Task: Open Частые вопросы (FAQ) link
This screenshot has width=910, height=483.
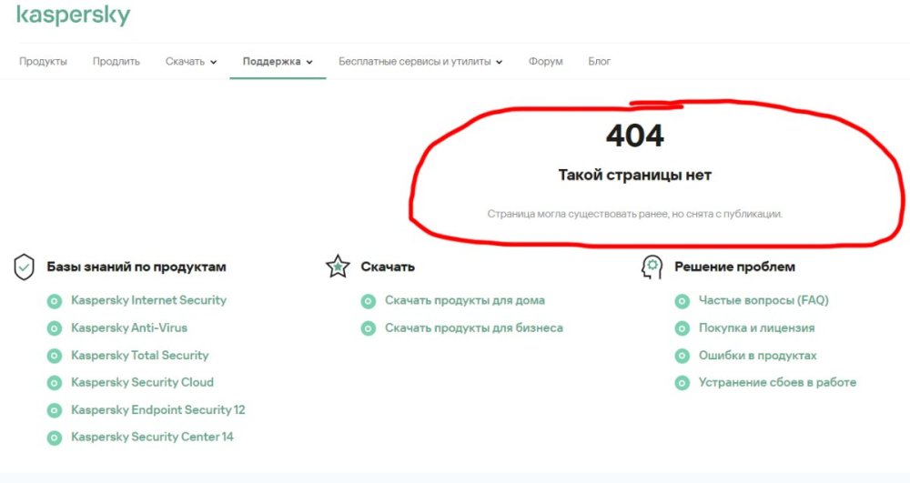Action: pos(763,300)
